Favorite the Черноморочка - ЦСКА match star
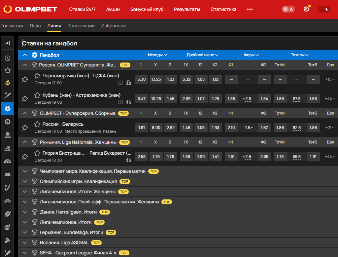The image size is (338, 257). (37, 76)
